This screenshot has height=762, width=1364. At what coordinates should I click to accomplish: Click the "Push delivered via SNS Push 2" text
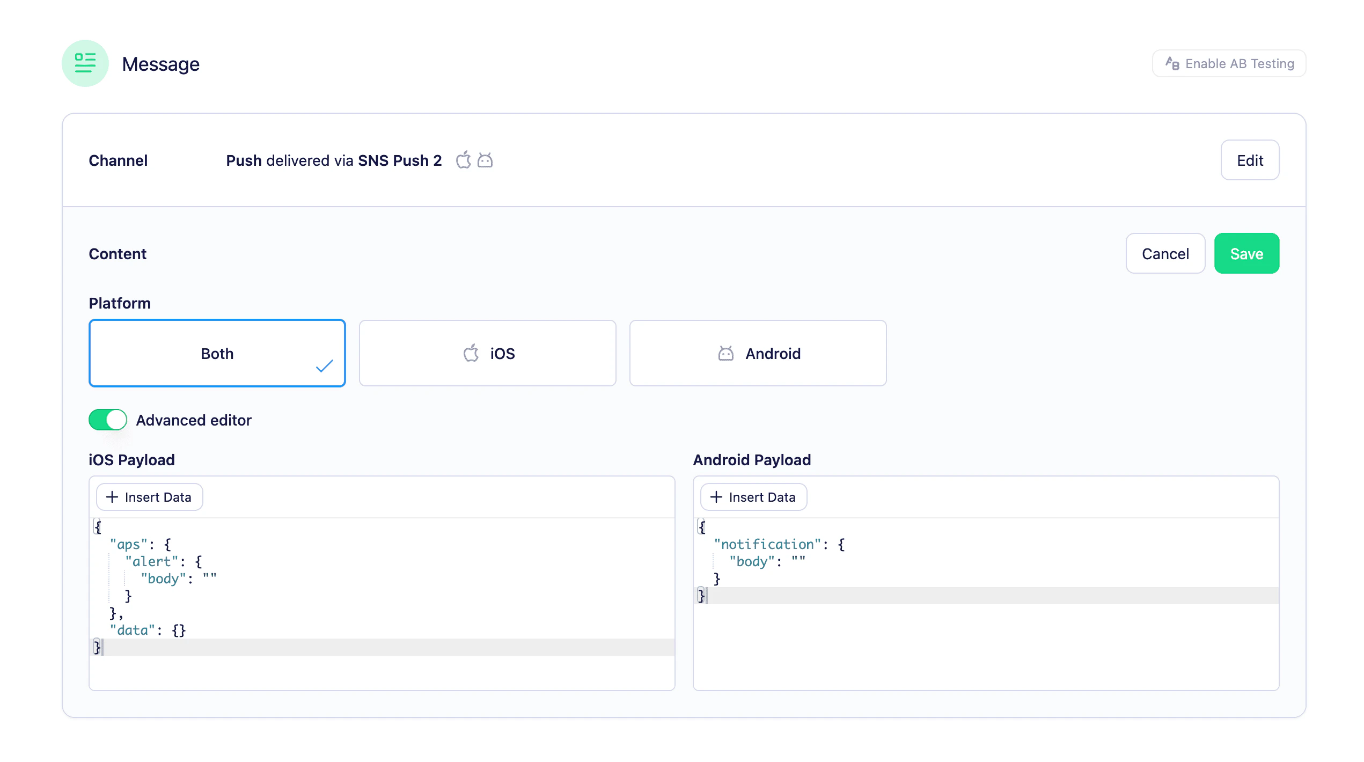[x=334, y=160]
